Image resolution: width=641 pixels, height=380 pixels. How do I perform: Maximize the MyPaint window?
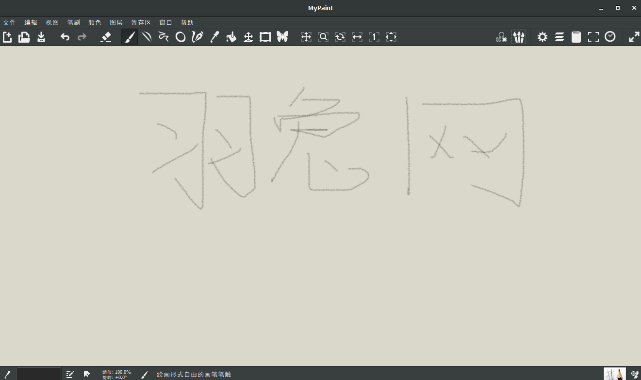click(618, 8)
